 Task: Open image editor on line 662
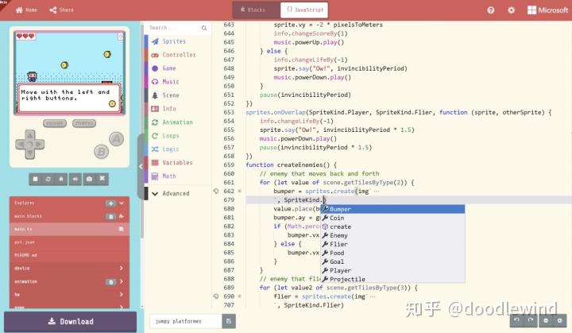coord(216,191)
